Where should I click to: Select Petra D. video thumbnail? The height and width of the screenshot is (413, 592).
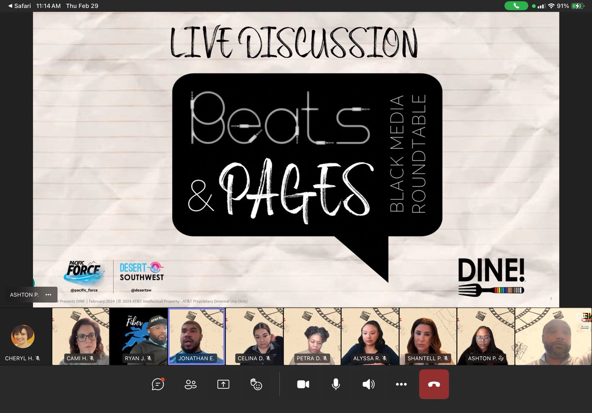[x=312, y=337]
